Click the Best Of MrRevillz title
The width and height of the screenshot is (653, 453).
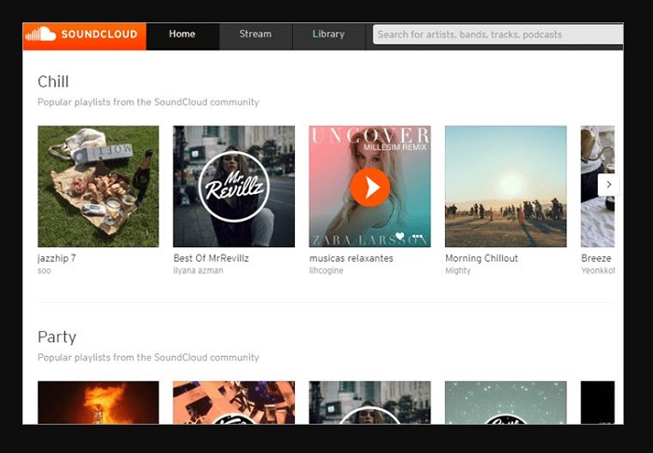(x=211, y=258)
